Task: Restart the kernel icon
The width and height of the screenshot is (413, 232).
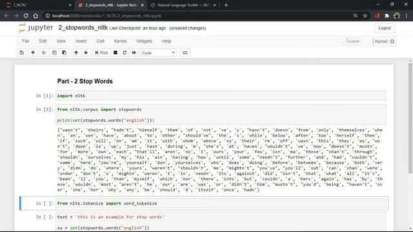Action: coord(125,53)
